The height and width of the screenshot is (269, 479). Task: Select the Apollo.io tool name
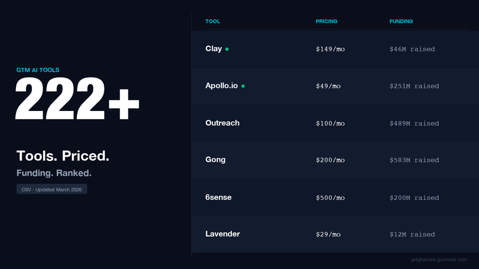coord(222,86)
